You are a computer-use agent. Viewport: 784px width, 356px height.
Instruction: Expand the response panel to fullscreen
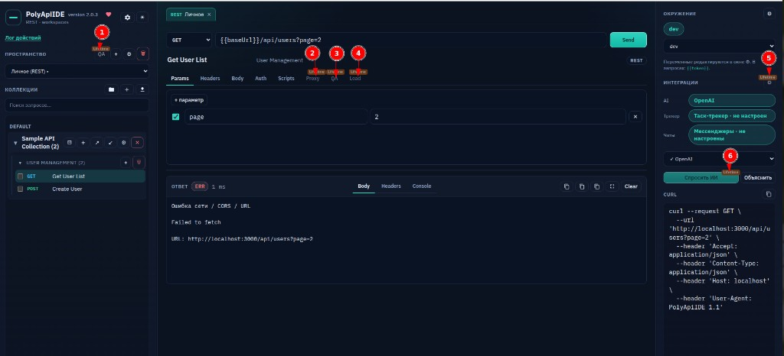612,186
